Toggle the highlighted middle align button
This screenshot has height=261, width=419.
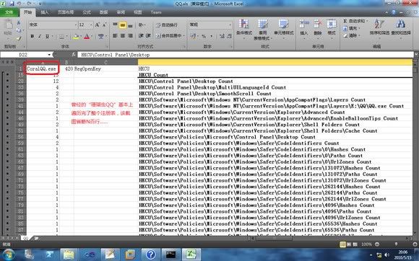tap(123, 25)
